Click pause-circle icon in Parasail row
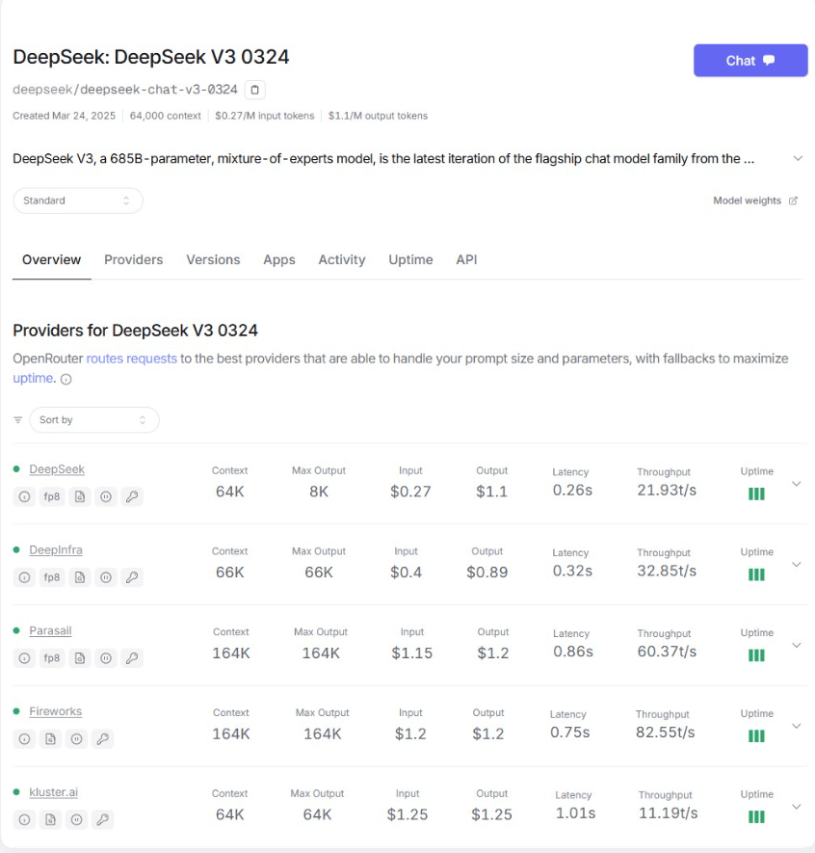Screen dimensions: 815x853 pos(106,658)
